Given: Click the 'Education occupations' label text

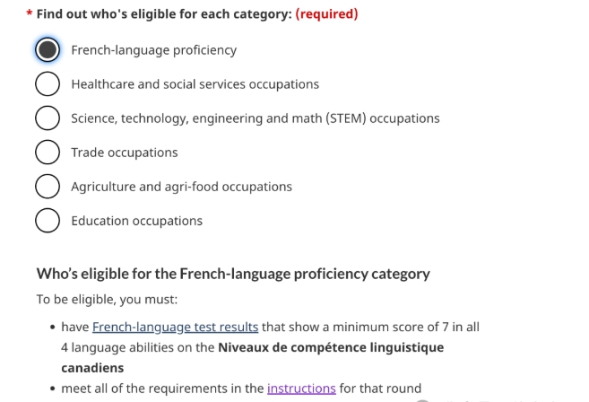Looking at the screenshot, I should [x=137, y=221].
